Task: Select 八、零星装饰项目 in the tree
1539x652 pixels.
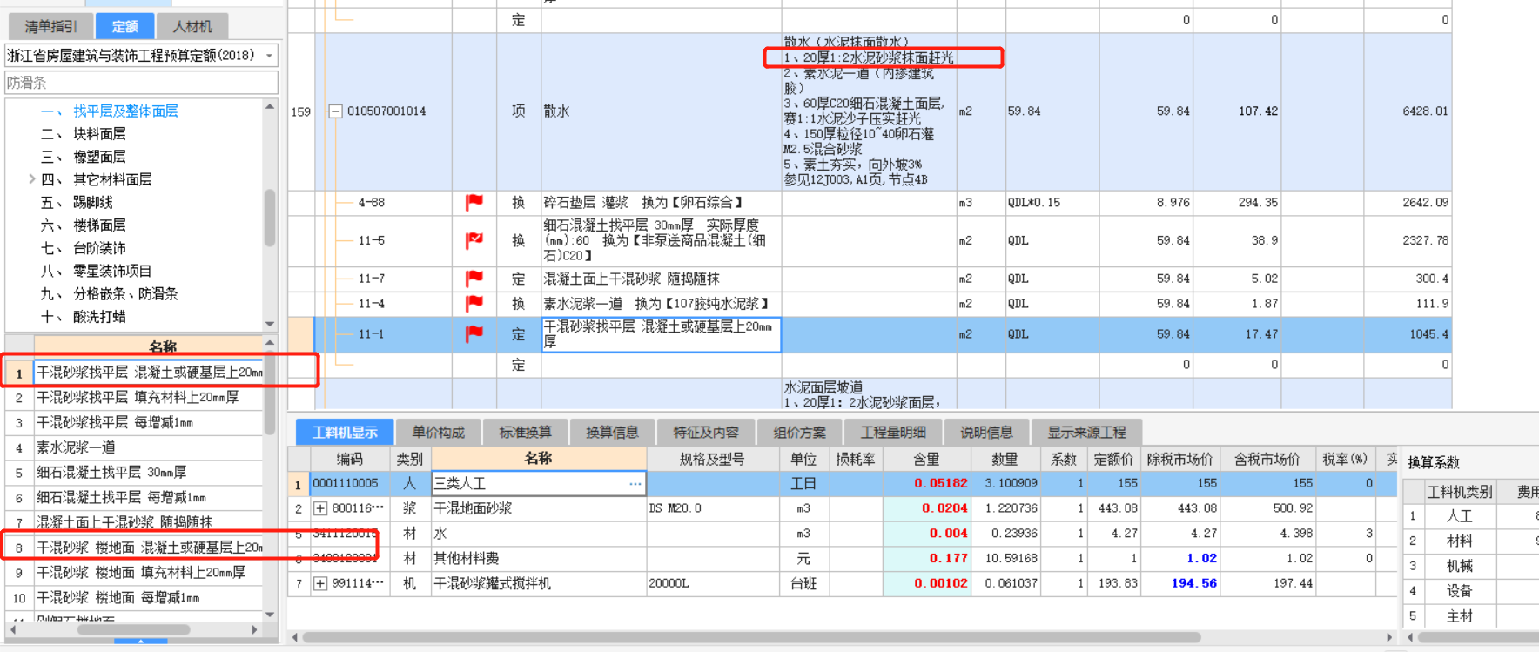Action: (x=97, y=271)
